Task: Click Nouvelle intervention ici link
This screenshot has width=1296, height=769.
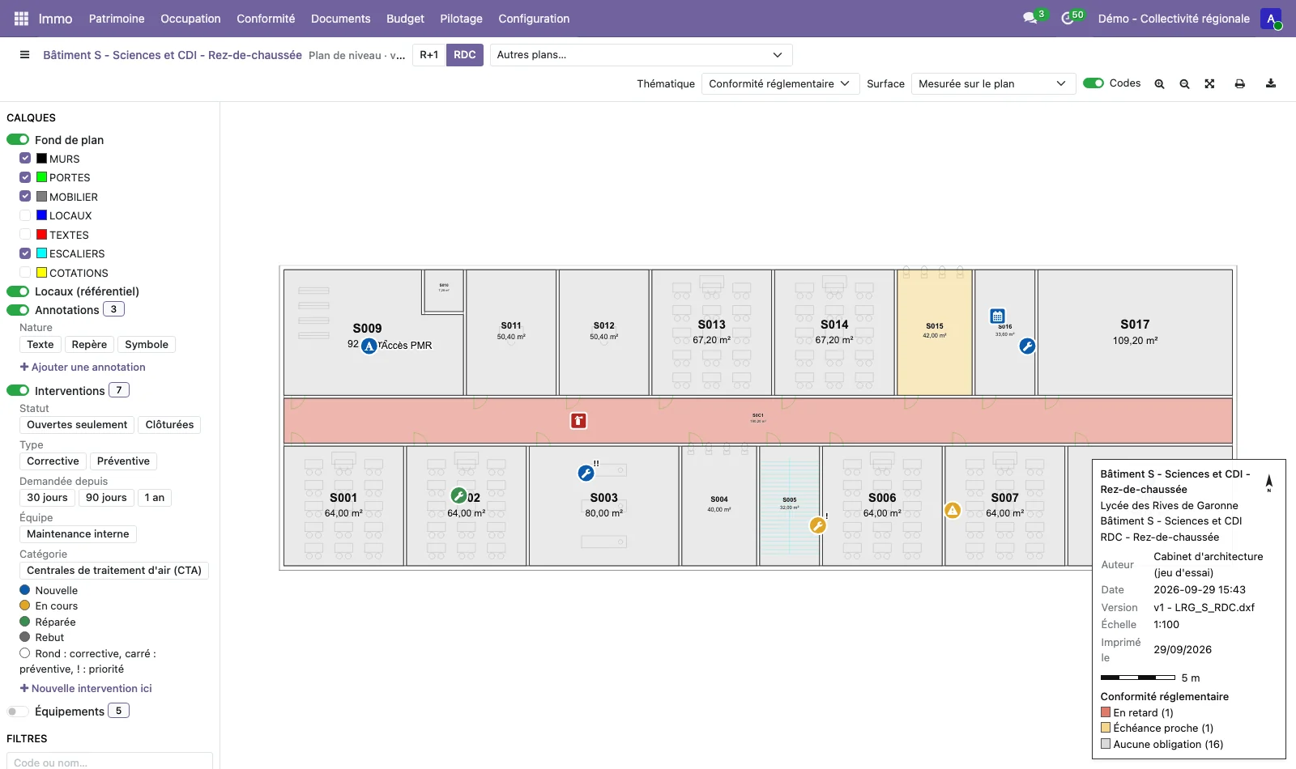Action: click(86, 688)
